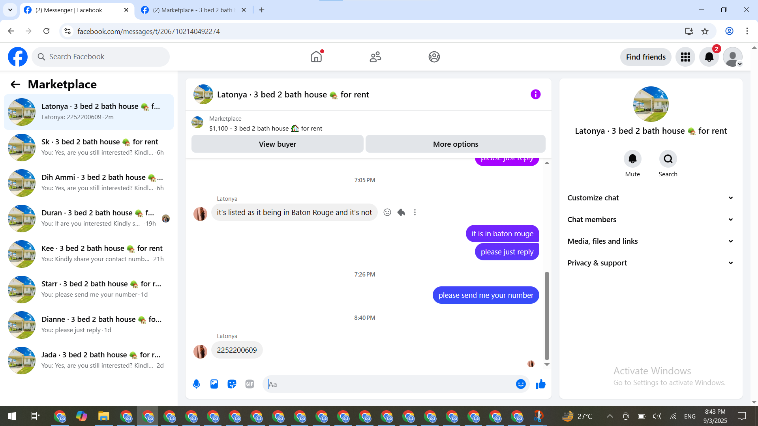React to Latonya's Baton Rouge message

click(x=387, y=212)
